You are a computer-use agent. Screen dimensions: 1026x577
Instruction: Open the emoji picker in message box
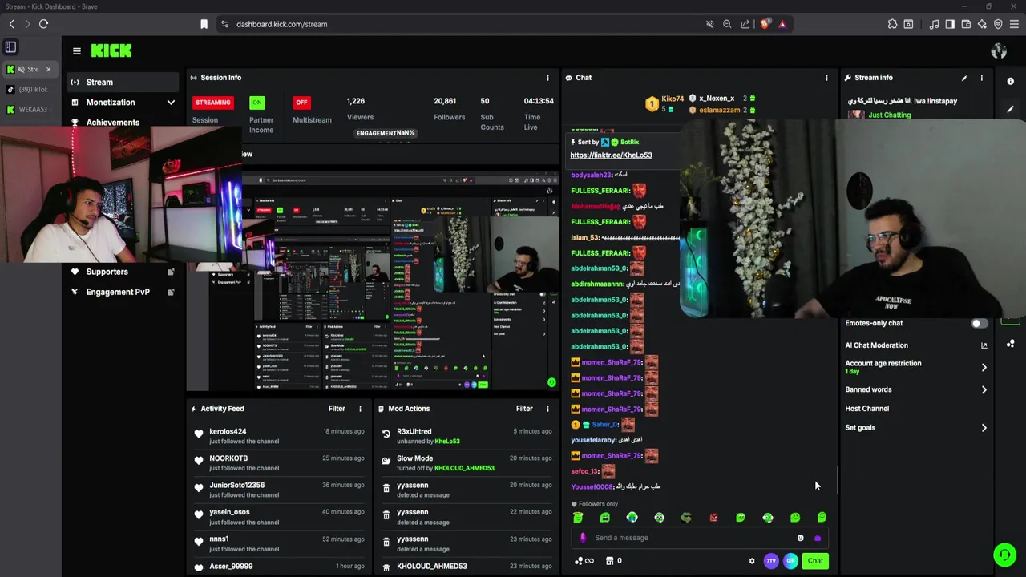(x=800, y=538)
